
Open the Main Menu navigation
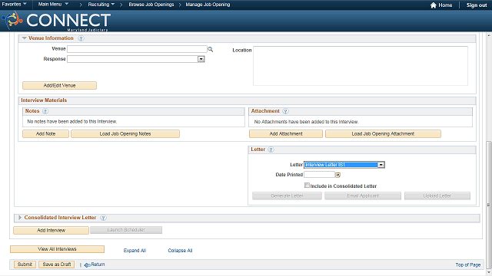53,4
